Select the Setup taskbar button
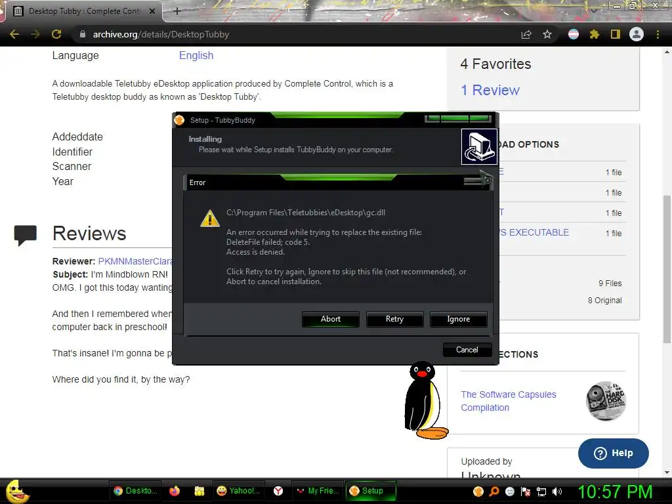This screenshot has height=504, width=672. [371, 491]
